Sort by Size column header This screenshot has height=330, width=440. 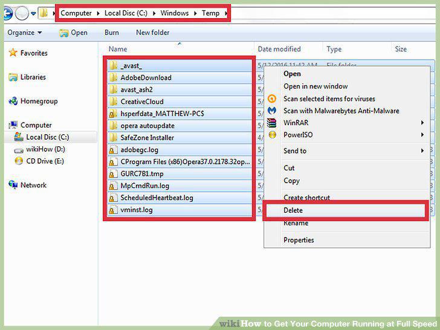(x=401, y=49)
